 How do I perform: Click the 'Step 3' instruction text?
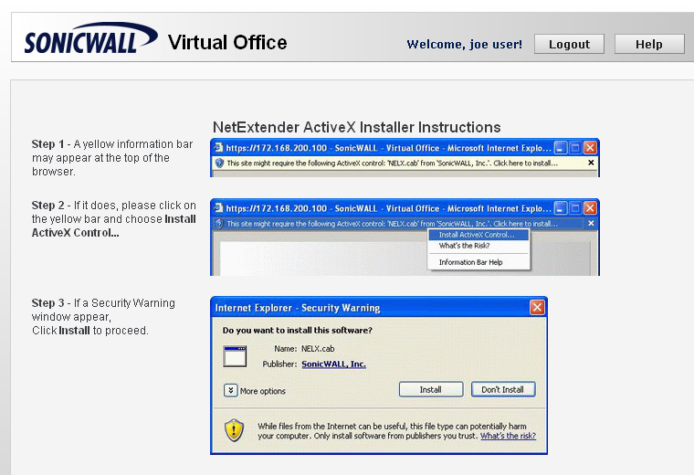coord(103,317)
